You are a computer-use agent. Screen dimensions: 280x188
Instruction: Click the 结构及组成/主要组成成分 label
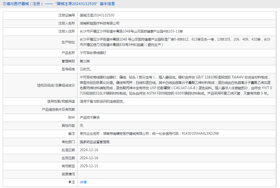[x=56, y=85]
